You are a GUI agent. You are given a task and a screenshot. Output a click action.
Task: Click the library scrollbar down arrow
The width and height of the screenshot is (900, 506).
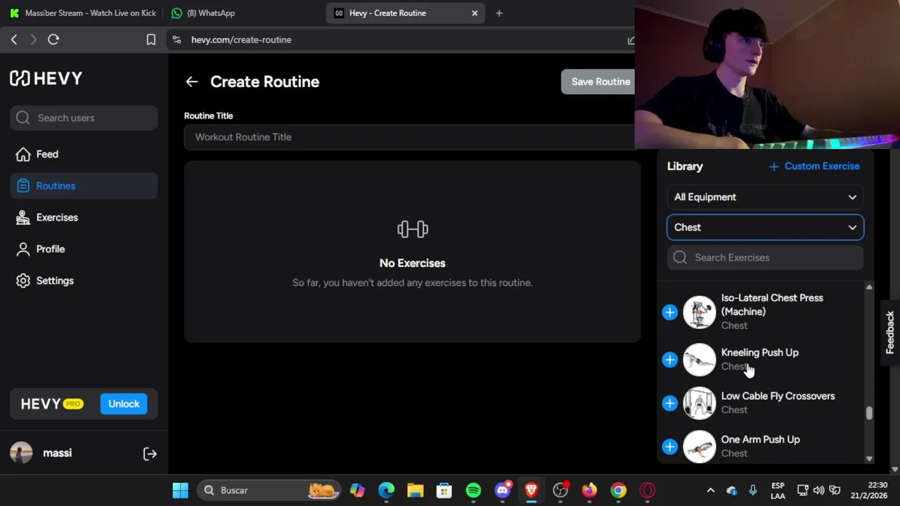(x=869, y=458)
